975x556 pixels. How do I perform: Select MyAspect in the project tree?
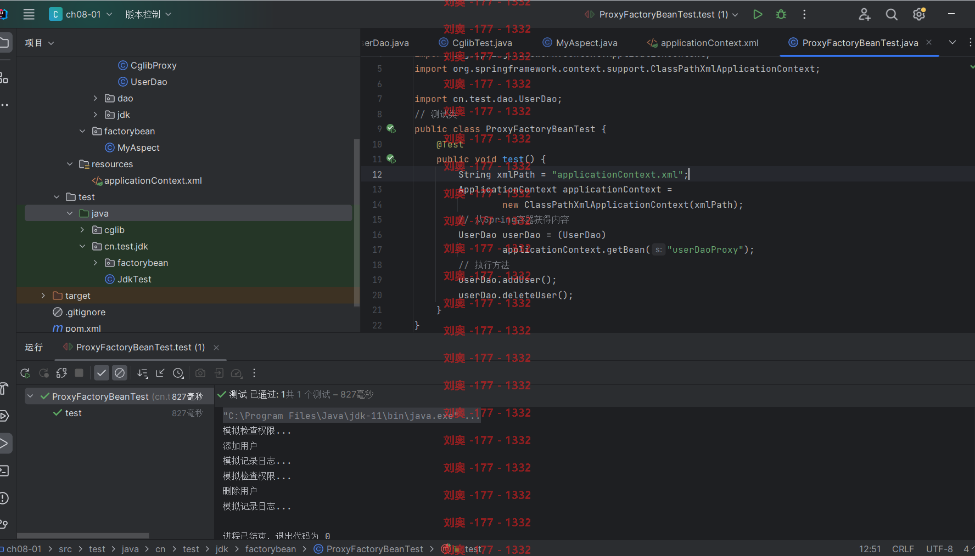(x=132, y=147)
